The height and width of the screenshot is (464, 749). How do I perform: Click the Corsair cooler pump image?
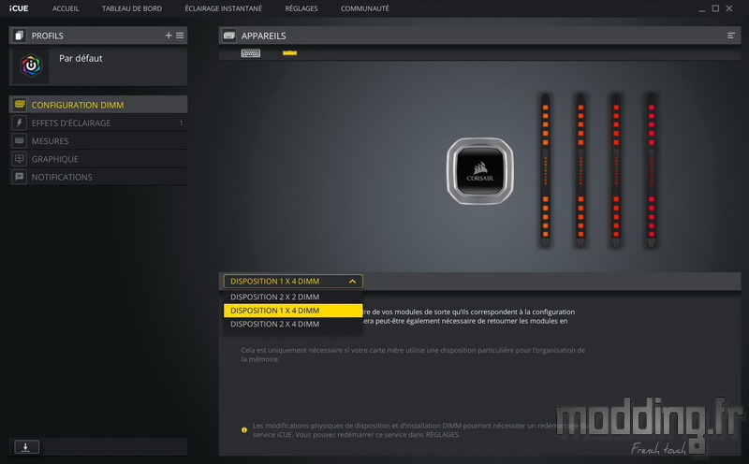click(x=479, y=171)
